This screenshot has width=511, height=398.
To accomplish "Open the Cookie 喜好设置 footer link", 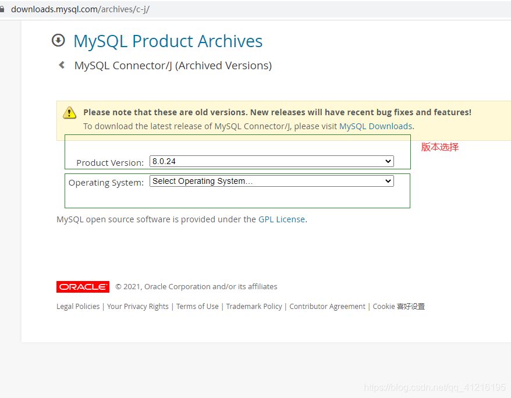I will (399, 307).
